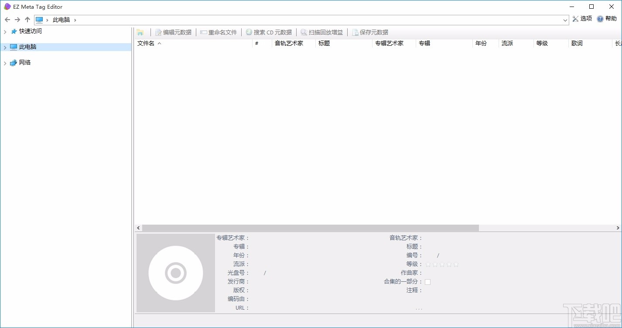Open the 帮助 help menu

click(607, 19)
